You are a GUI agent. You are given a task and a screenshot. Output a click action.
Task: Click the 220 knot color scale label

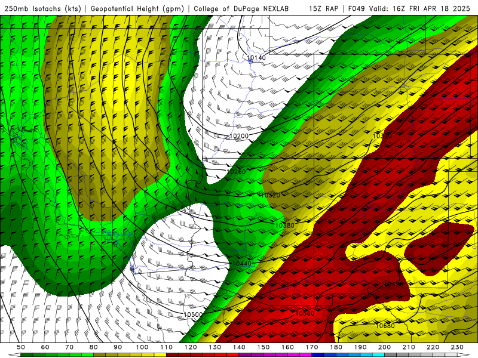pos(433,347)
